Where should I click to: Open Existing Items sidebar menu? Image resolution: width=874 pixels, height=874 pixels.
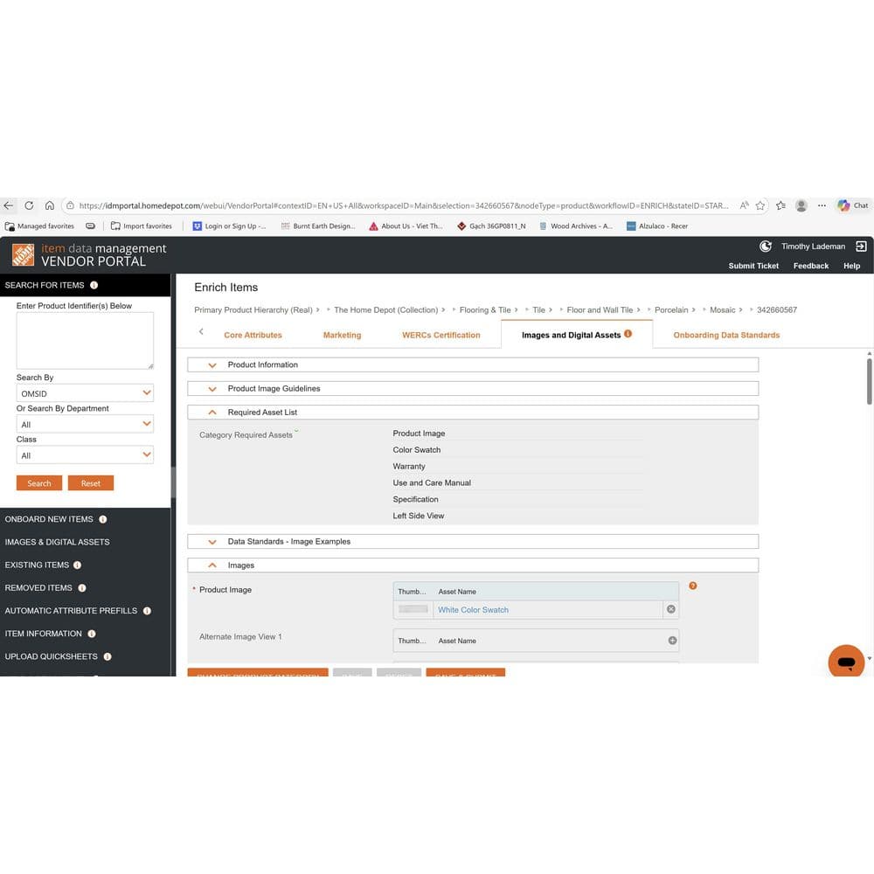(37, 565)
